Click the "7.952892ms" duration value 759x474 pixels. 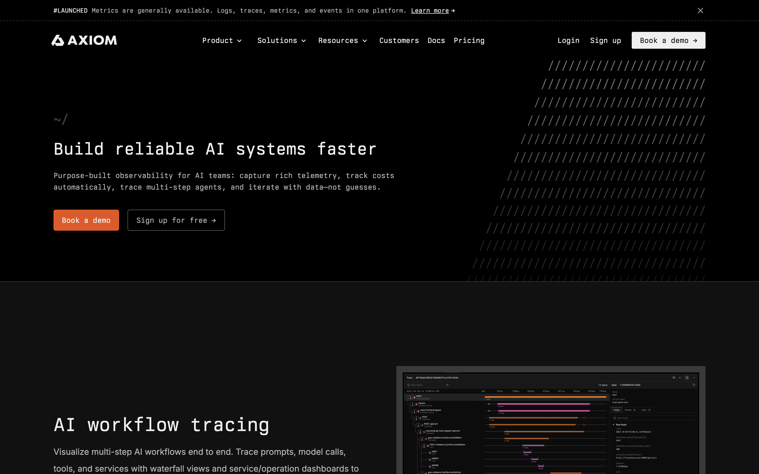[x=622, y=466]
